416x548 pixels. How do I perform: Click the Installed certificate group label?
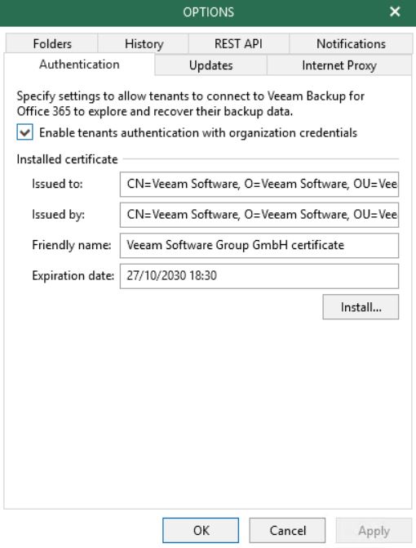click(x=68, y=159)
